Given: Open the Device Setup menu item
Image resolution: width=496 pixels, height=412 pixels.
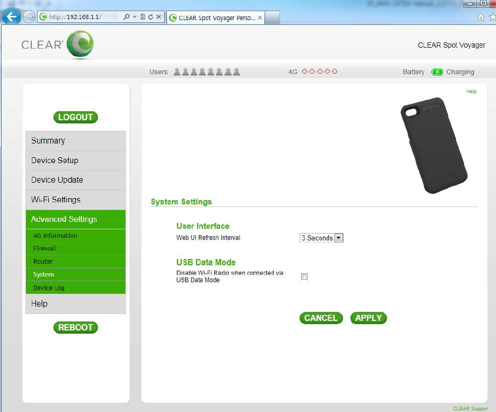Looking at the screenshot, I should [x=76, y=160].
